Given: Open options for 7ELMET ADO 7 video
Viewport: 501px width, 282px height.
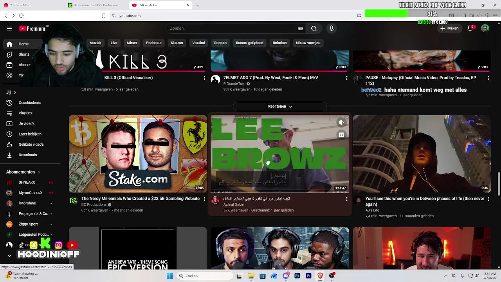Looking at the screenshot, I should tap(346, 78).
